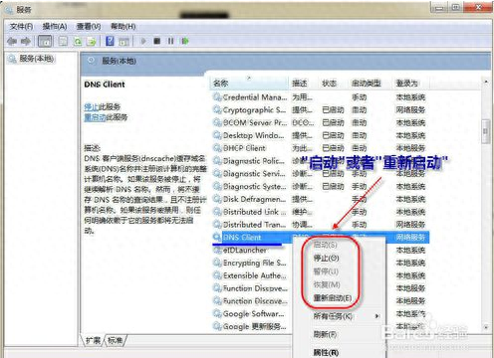Image resolution: width=494 pixels, height=358 pixels.
Task: Open the 文件(F) menu
Action: [21, 27]
